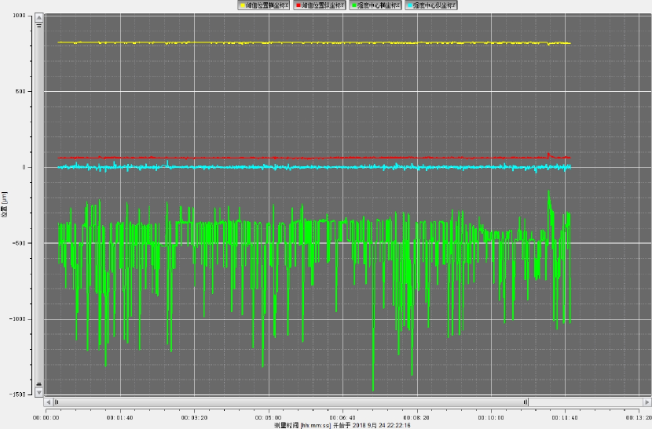Click the cyan color swatch in legend
Image resolution: width=652 pixels, height=429 pixels.
click(x=410, y=5)
